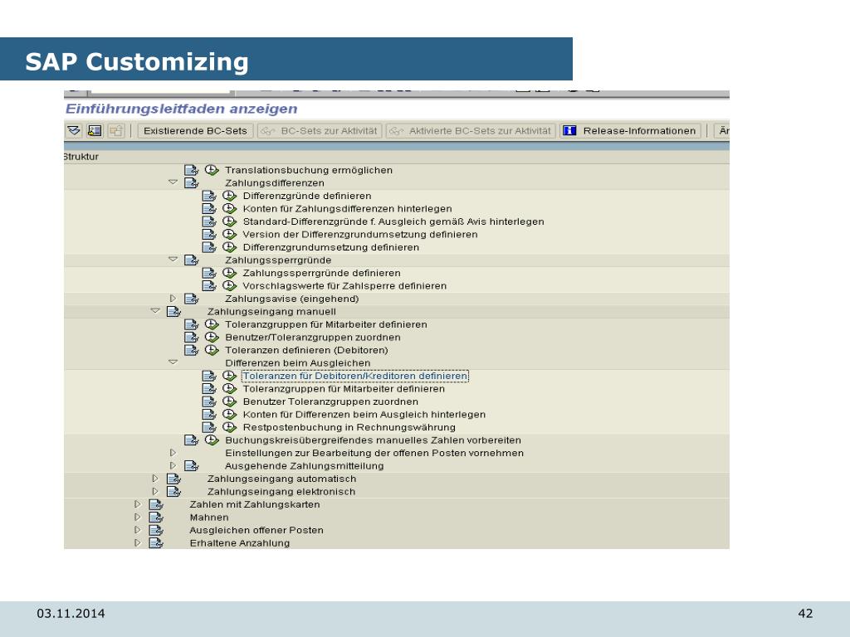Collapse Zahlungseingang manuell node
This screenshot has height=637, width=850.
coord(155,311)
